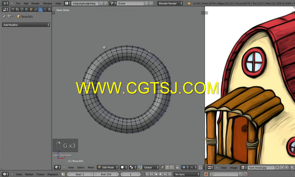295x177 pixels.
Task: Open the Edit Mode dropdown
Action: pyautogui.click(x=108, y=167)
